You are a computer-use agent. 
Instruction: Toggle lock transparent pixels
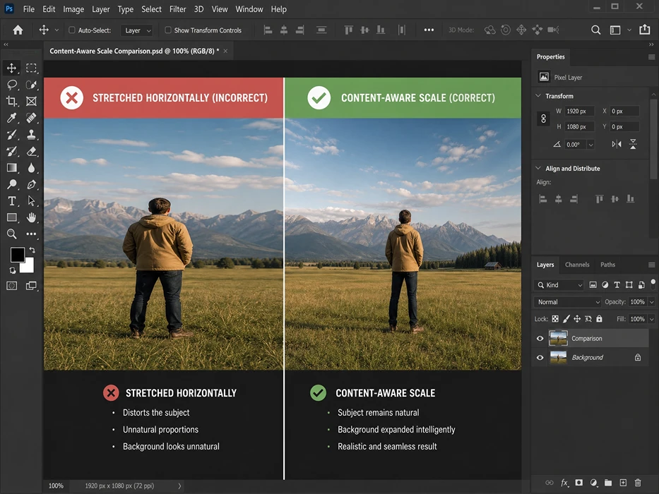(555, 319)
